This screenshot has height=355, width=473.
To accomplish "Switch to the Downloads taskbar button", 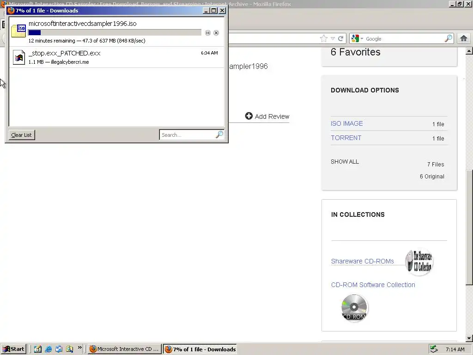I will tap(200, 349).
